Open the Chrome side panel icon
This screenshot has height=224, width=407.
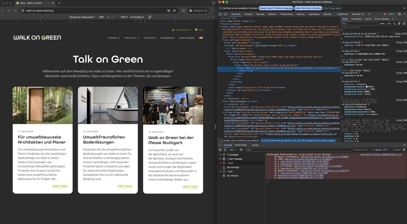183,11
